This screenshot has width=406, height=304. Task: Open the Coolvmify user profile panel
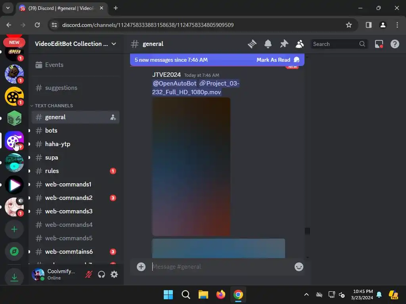point(56,274)
